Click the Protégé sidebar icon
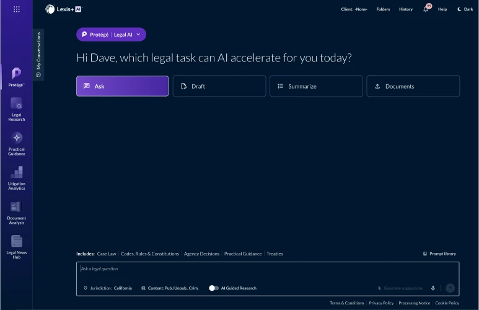Screen dimensions: 479x310 (x=17, y=75)
